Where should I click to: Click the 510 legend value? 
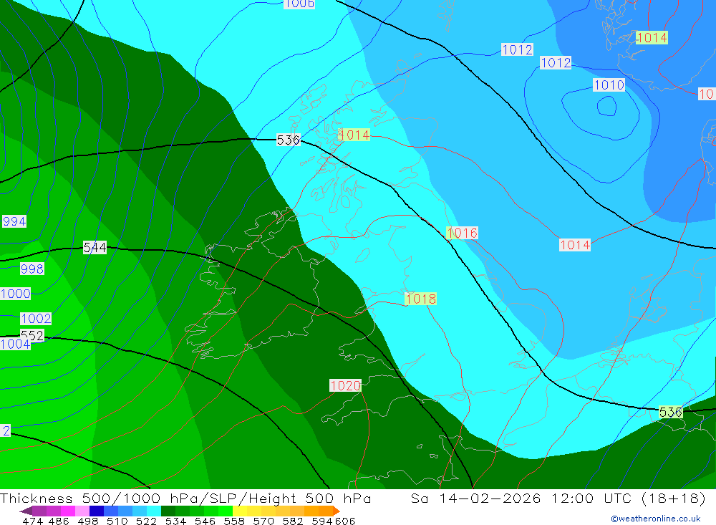117,521
